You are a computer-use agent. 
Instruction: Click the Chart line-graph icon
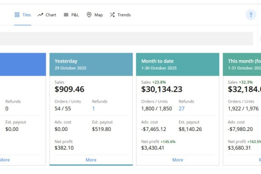point(40,15)
